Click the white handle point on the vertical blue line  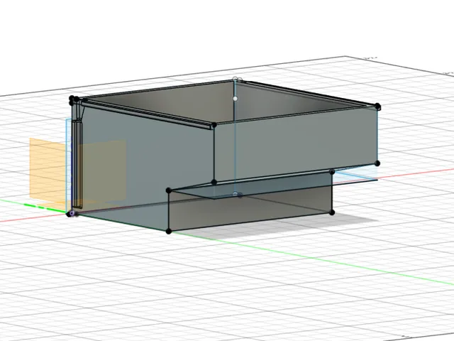coord(235,99)
